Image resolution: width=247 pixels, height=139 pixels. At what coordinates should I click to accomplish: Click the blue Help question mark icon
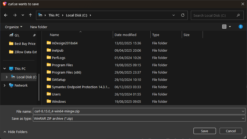[240, 27]
